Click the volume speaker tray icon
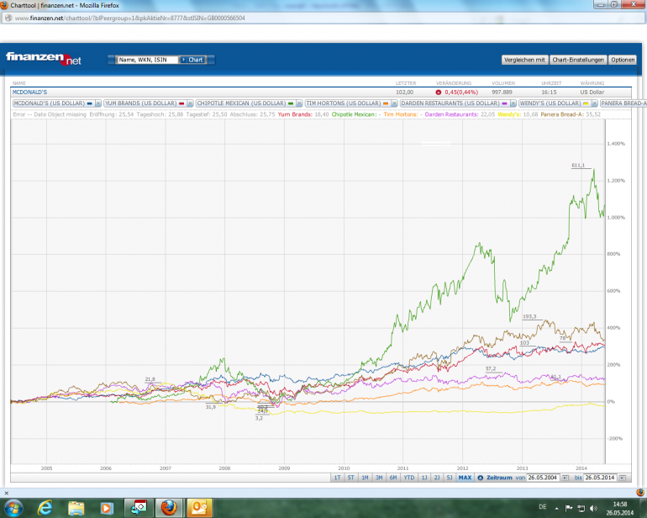The height and width of the screenshot is (518, 647). (593, 507)
